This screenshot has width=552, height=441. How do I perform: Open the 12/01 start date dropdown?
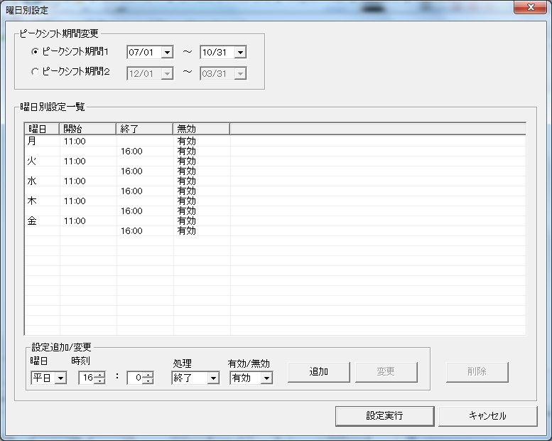point(167,73)
